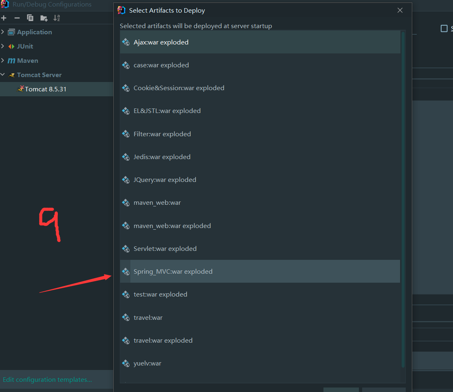Click the Add New Configuration plus icon
This screenshot has height=392, width=453.
4,18
